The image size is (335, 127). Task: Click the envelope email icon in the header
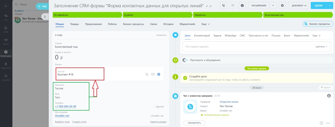(233, 5)
